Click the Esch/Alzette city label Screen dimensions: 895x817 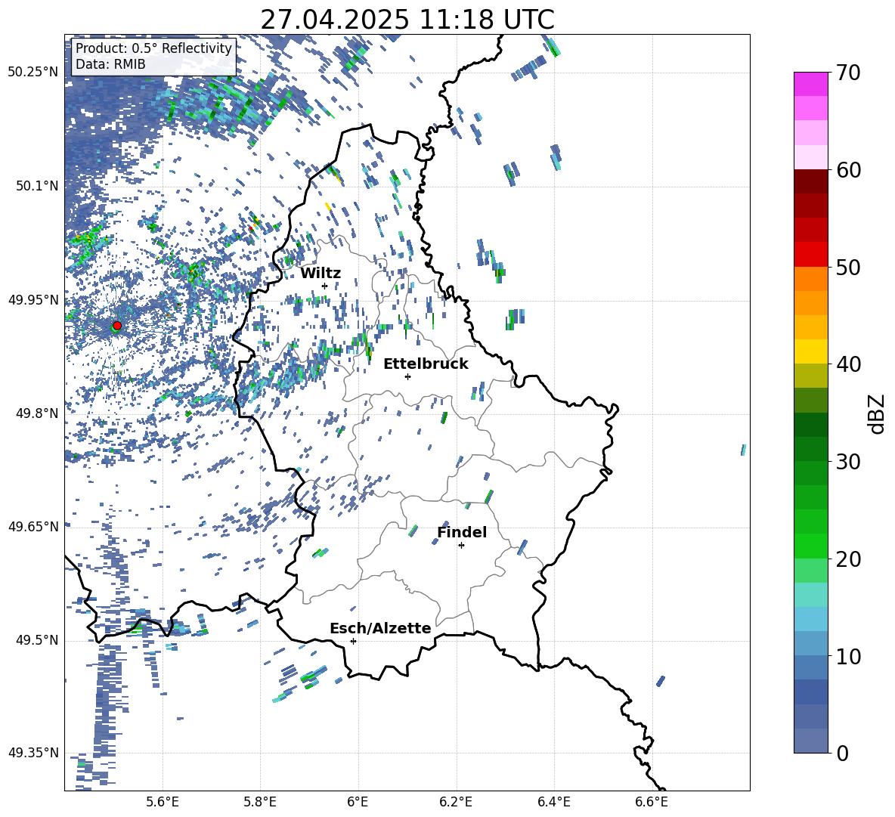(380, 628)
